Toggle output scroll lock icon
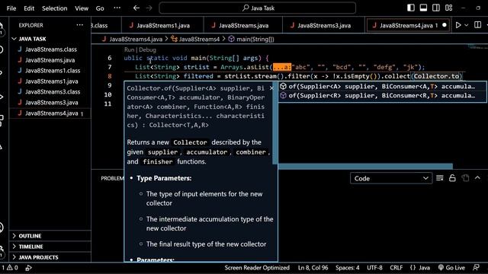Viewport: 488px width, 274px height. pyautogui.click(x=452, y=178)
